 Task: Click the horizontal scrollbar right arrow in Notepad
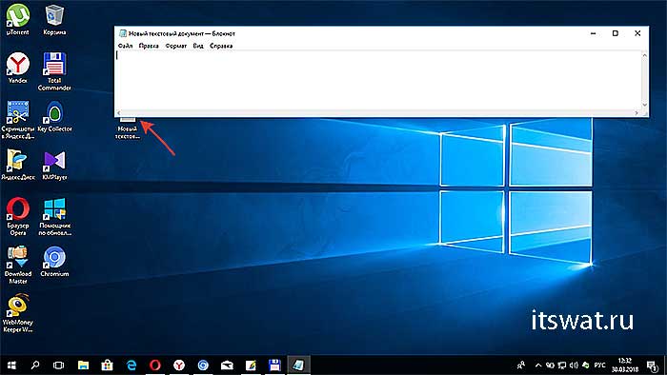point(637,113)
